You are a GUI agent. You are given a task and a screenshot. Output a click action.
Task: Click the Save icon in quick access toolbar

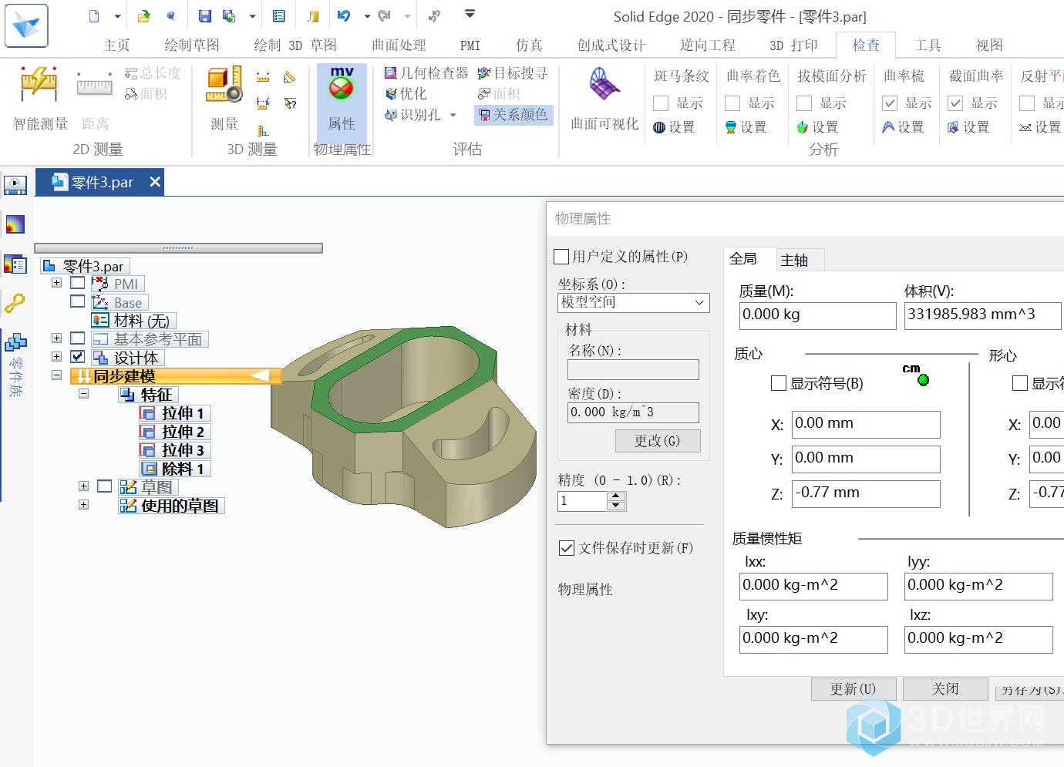[x=204, y=15]
